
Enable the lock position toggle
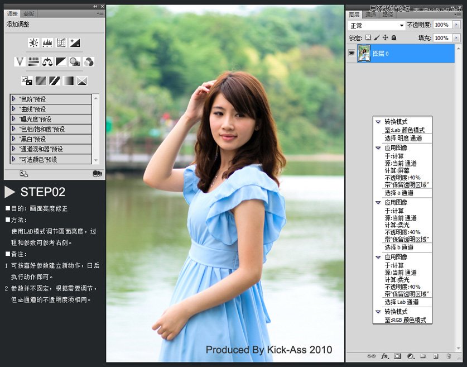[x=386, y=37]
